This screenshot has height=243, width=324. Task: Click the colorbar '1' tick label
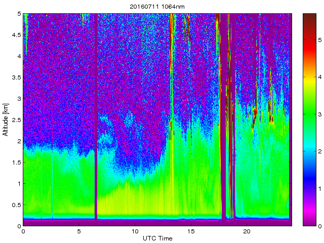tap(320, 189)
